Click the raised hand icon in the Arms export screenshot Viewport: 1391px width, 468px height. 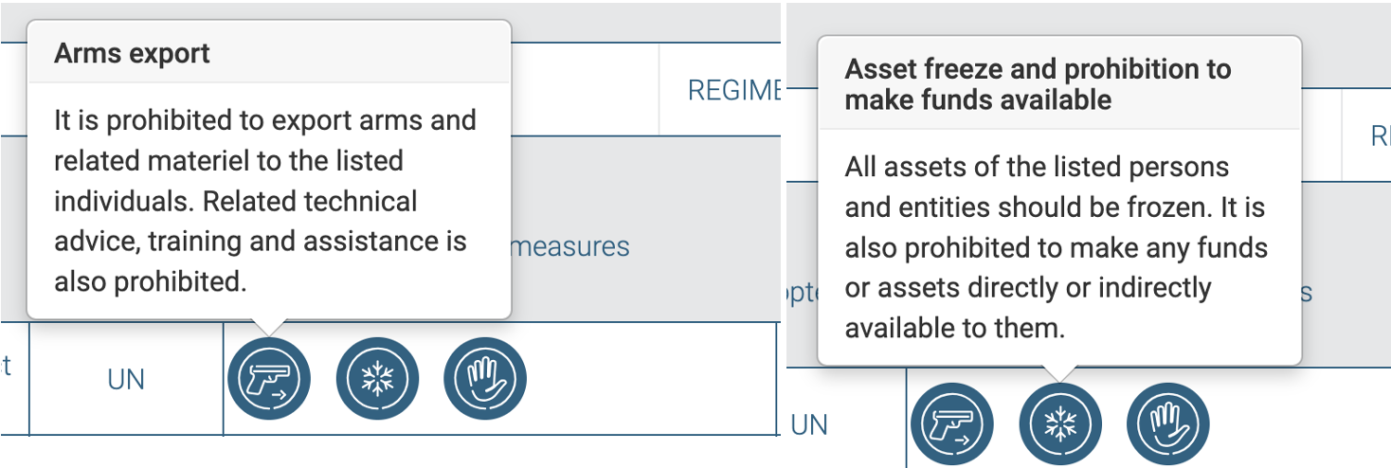tap(485, 379)
